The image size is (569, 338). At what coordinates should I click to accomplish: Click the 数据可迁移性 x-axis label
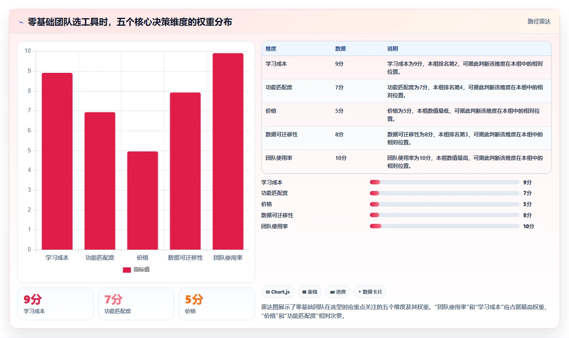pos(185,258)
